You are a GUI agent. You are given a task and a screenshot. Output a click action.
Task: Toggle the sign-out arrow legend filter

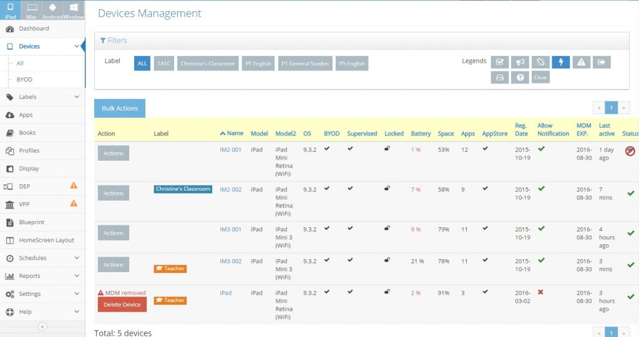tap(602, 62)
